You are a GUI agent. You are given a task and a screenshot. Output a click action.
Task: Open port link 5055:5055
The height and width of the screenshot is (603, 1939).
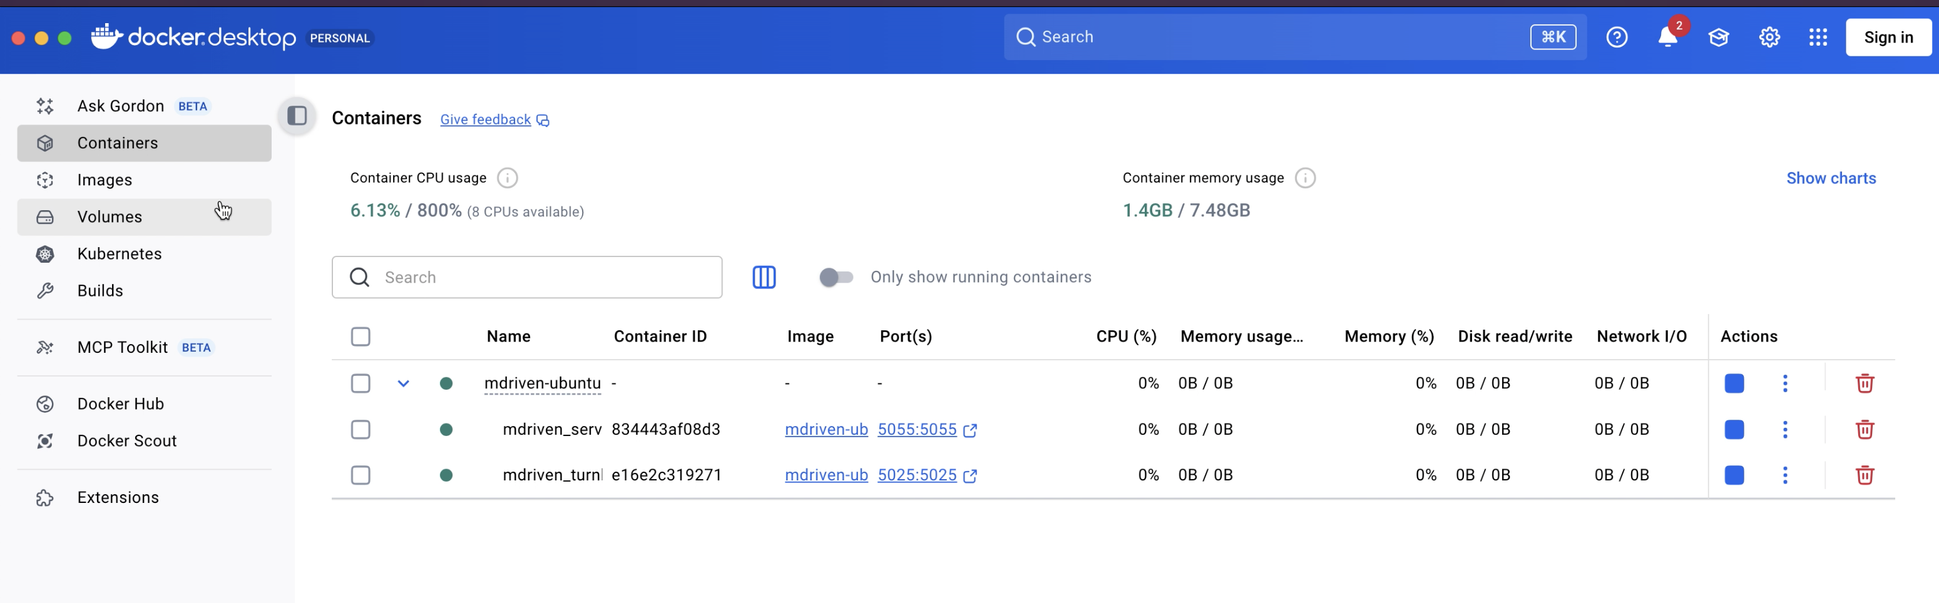coord(917,429)
